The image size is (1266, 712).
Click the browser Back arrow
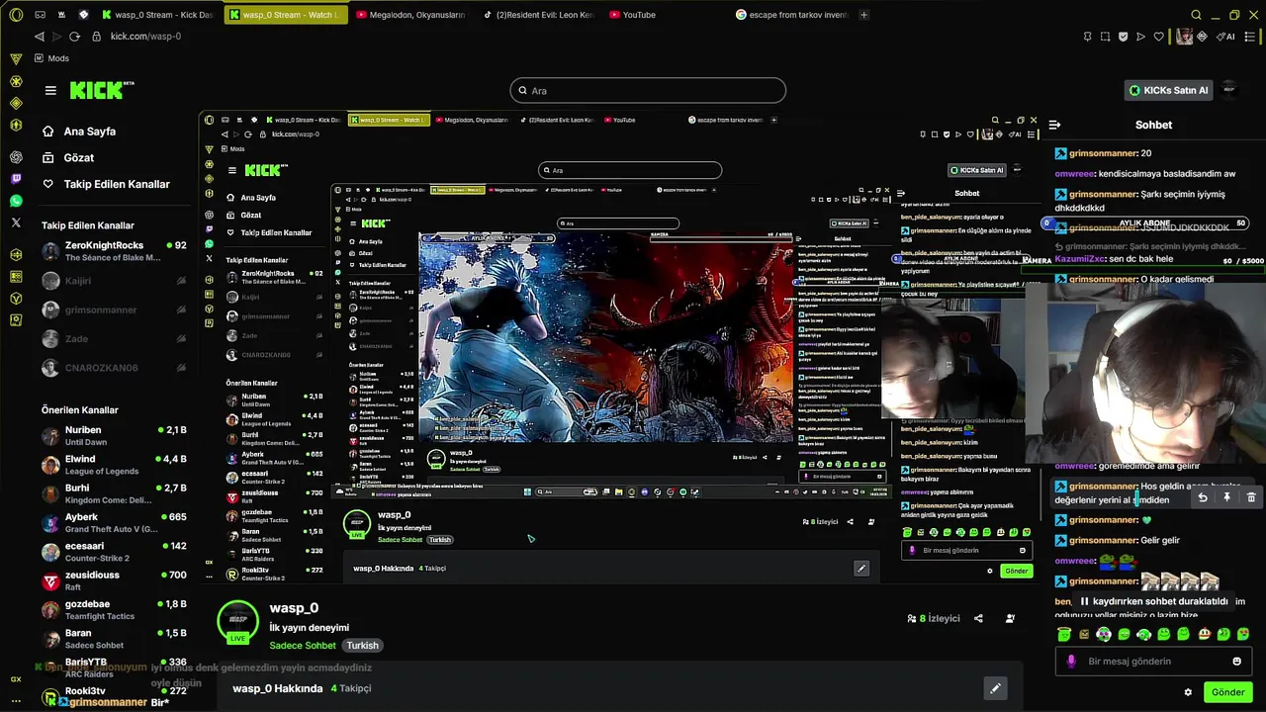point(40,37)
